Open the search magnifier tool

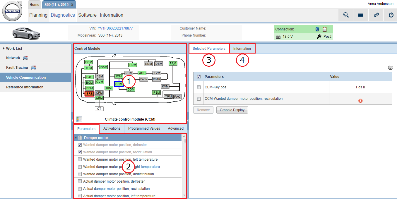click(x=346, y=15)
